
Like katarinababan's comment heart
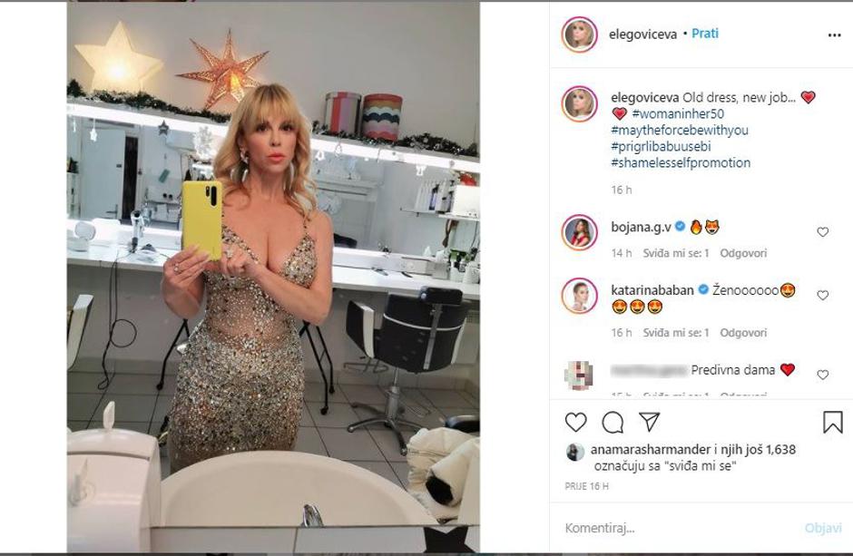tap(822, 295)
